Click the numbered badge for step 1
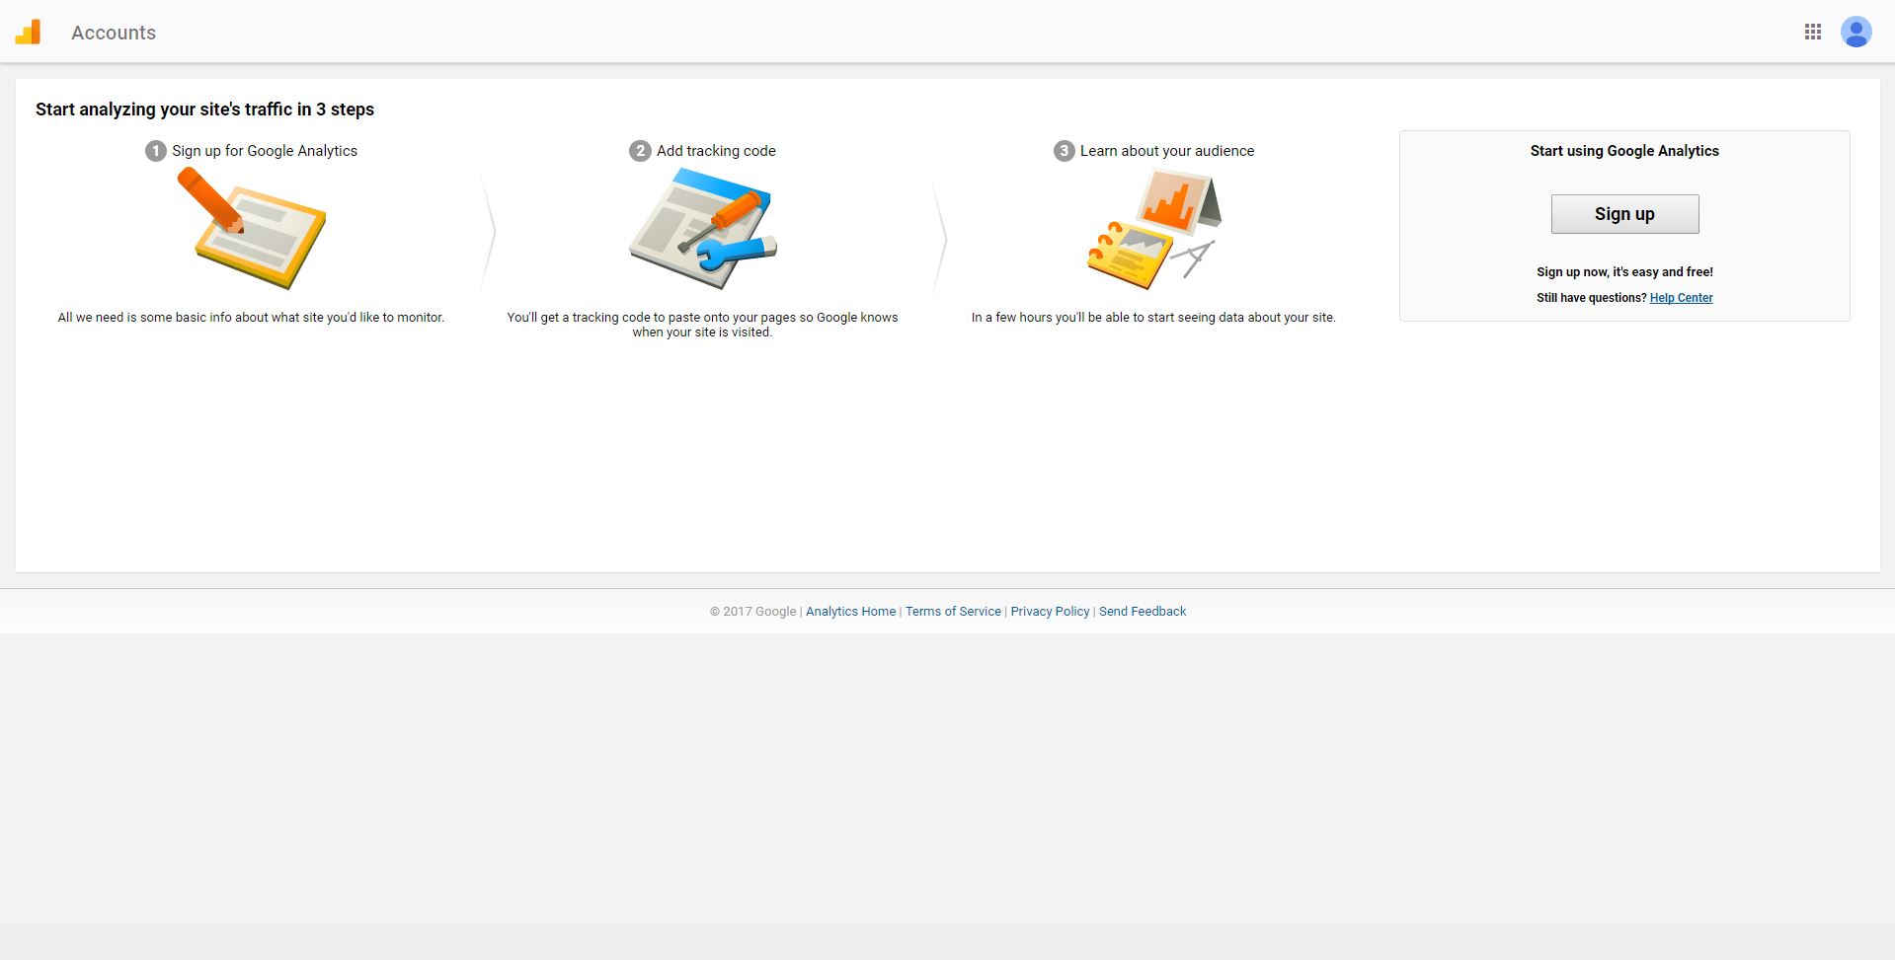This screenshot has height=960, width=1895. click(x=155, y=151)
